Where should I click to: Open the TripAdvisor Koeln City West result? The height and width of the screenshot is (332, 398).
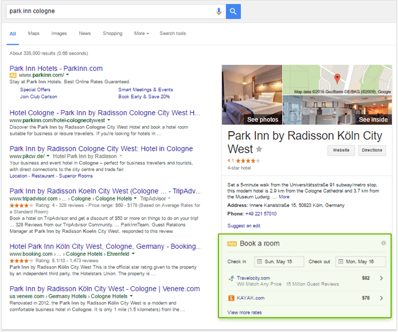[106, 191]
